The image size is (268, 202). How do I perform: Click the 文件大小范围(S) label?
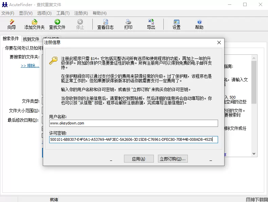(24, 111)
